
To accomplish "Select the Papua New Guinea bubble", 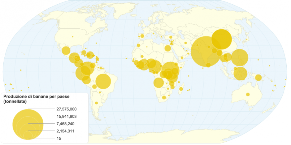I will pos(258,77).
